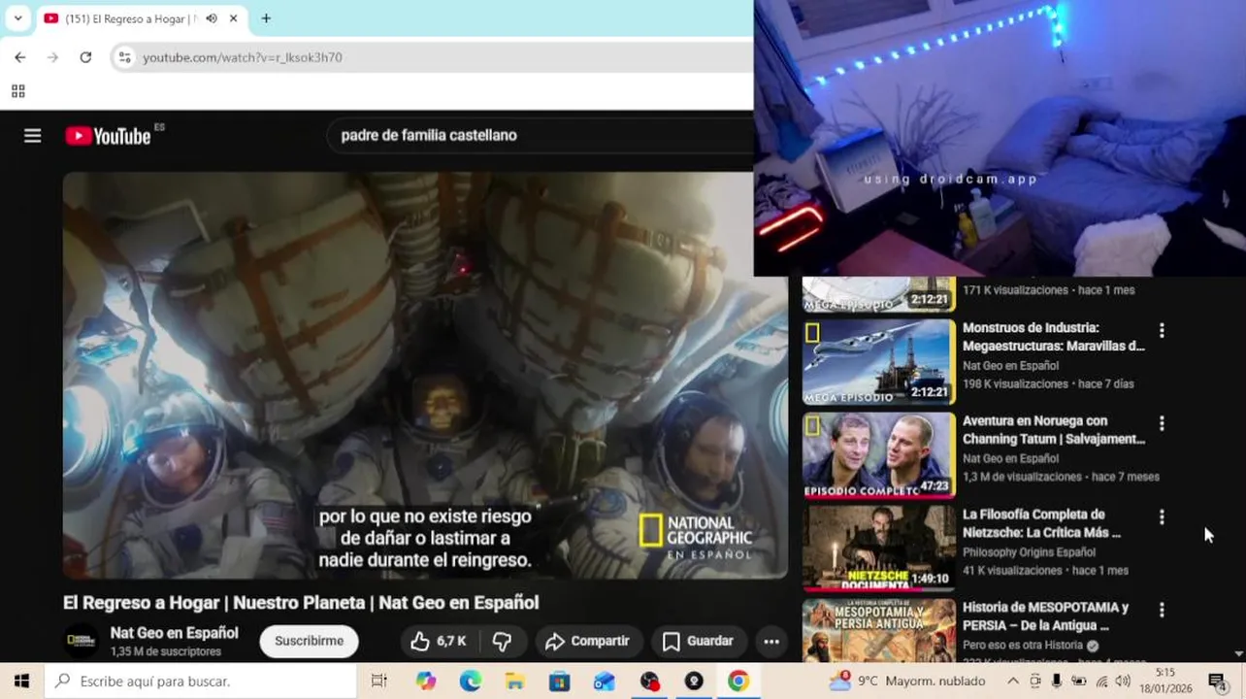Click the video player area
This screenshot has width=1246, height=699.
[425, 376]
